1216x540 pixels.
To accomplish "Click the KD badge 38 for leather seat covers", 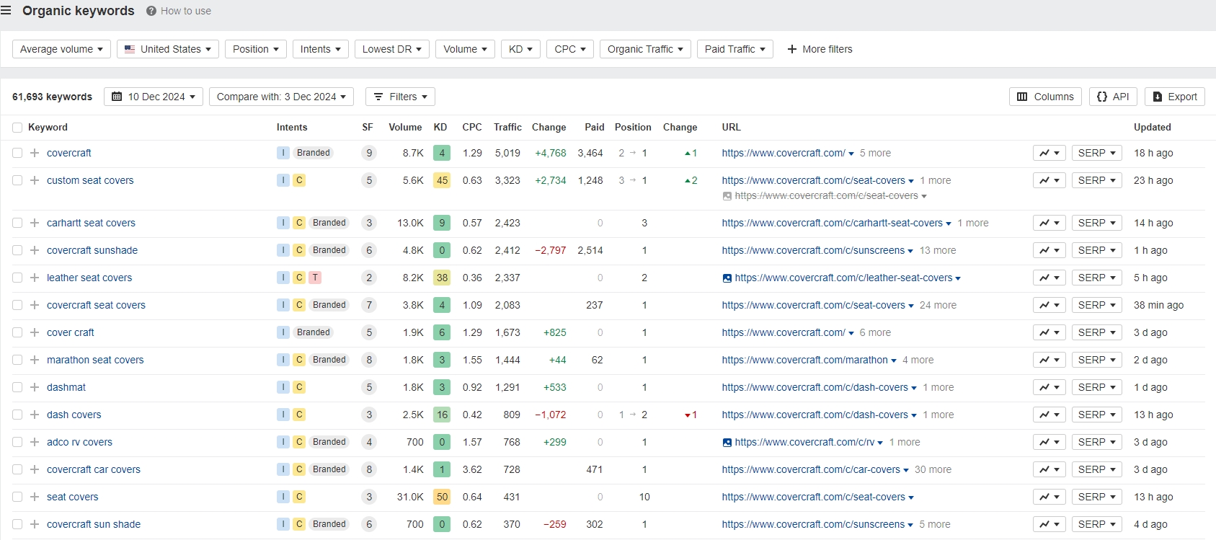I will (442, 278).
